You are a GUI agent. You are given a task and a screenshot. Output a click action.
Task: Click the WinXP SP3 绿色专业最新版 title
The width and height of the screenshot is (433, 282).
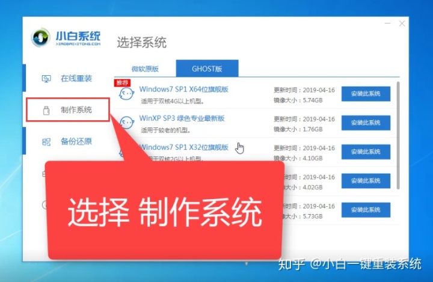[x=182, y=118]
